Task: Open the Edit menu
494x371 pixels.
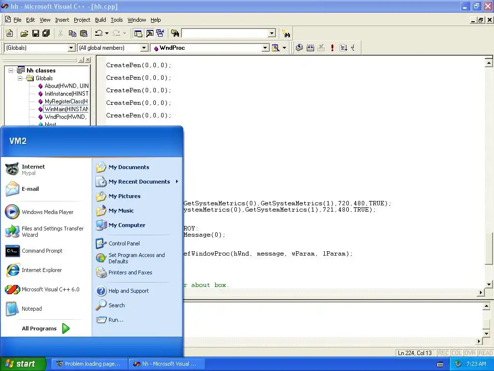Action: (x=30, y=20)
